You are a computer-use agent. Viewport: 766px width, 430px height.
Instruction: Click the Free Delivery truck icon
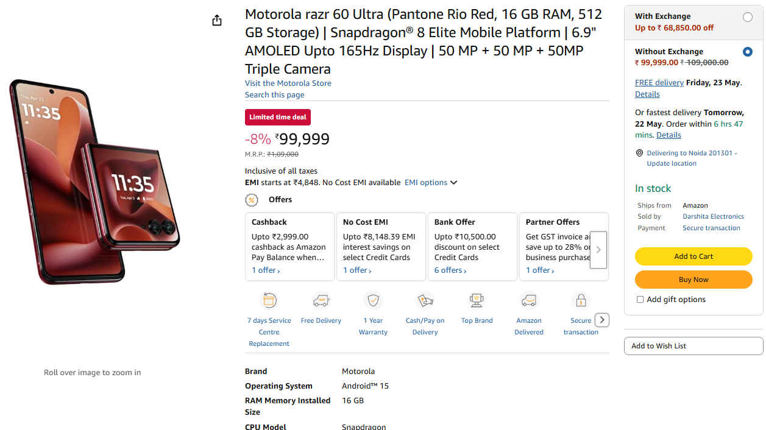click(x=321, y=300)
